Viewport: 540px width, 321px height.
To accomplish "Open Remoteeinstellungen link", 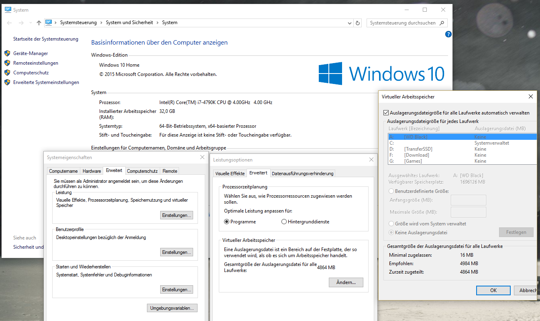I will tap(36, 63).
